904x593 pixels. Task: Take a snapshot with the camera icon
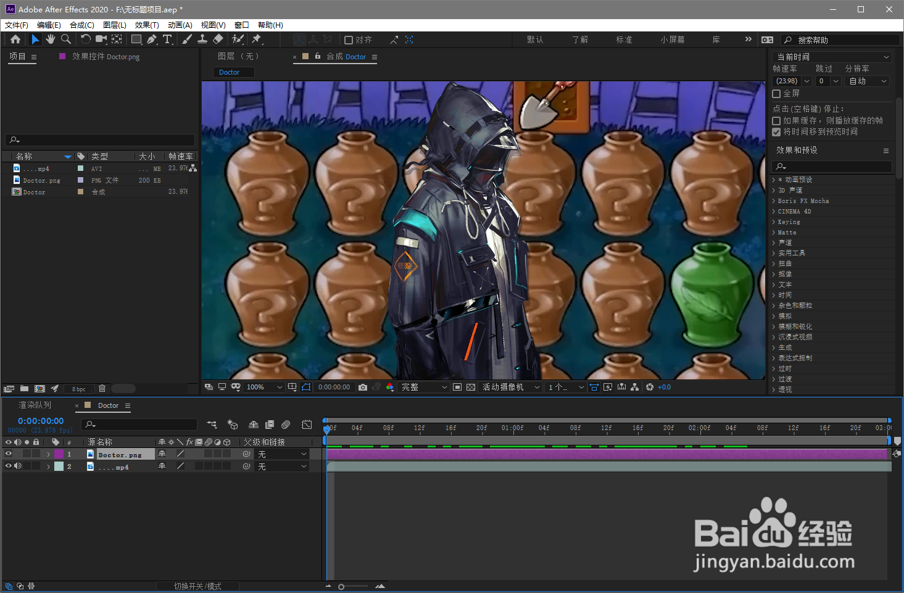[363, 388]
